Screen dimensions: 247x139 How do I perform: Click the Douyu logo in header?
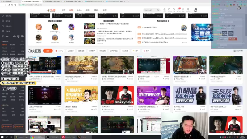coord(51,10)
